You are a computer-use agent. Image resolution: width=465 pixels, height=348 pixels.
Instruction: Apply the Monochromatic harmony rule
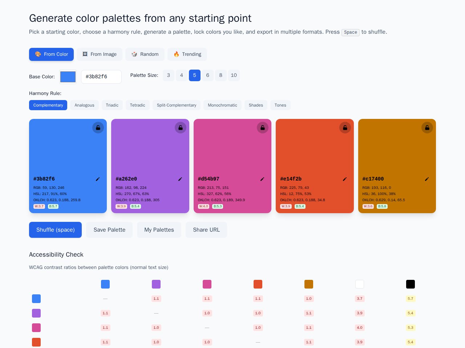[x=222, y=105]
